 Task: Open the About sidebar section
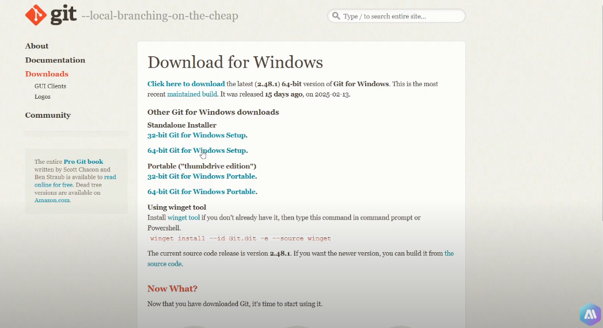click(x=37, y=46)
